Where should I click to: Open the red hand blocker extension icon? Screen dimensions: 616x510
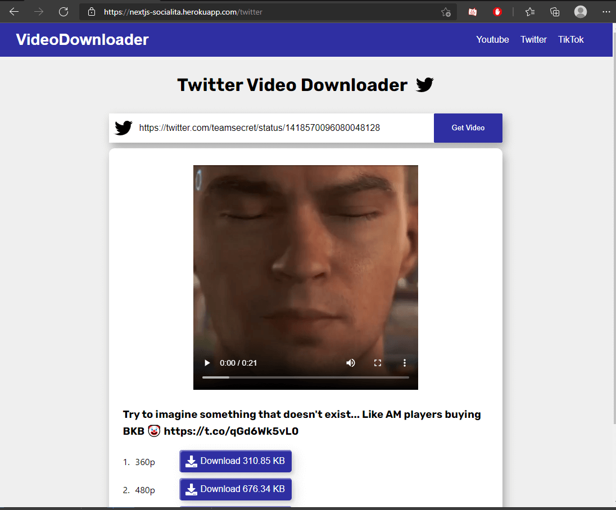[x=497, y=12]
